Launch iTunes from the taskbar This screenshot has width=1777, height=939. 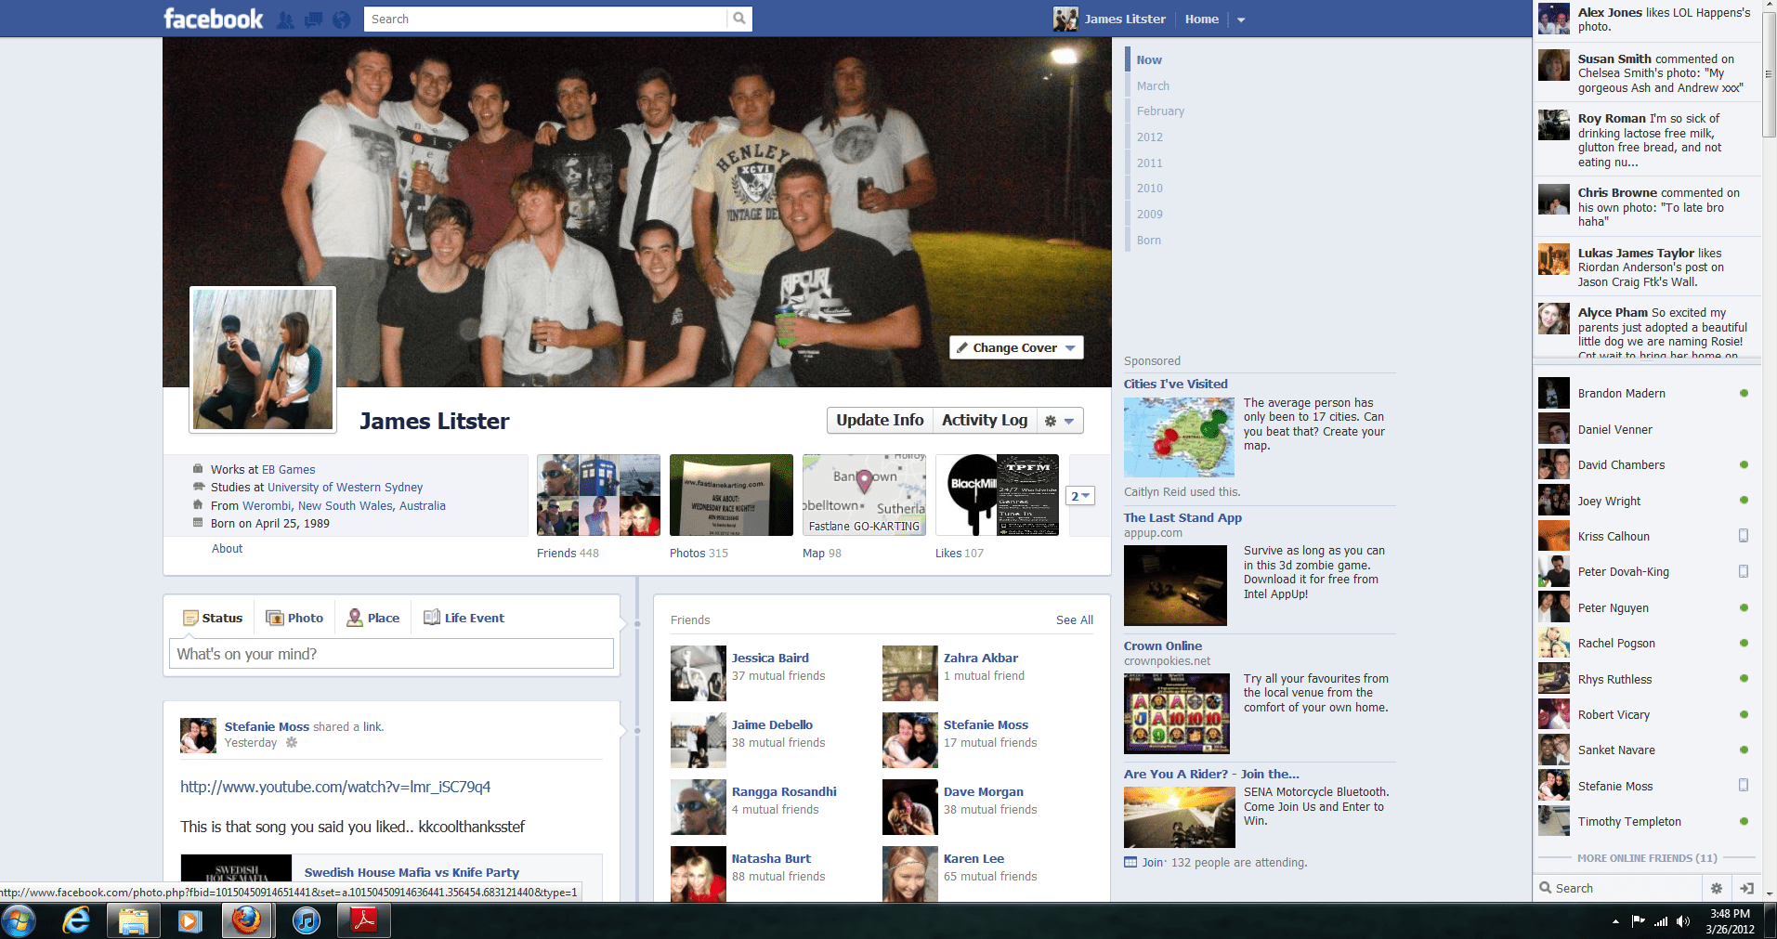(306, 920)
